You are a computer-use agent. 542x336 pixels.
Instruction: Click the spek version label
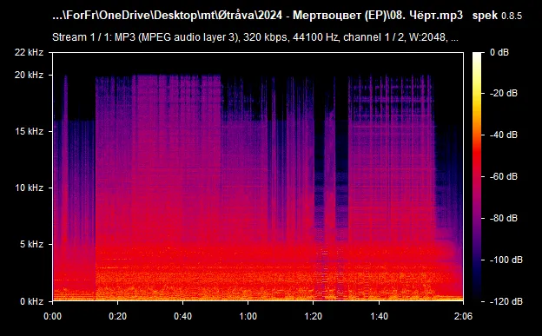click(x=497, y=16)
